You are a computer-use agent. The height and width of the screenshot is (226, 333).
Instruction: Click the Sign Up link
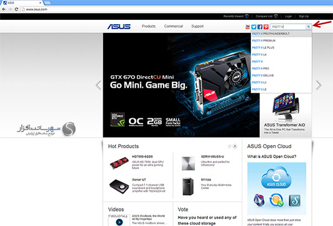point(304,16)
